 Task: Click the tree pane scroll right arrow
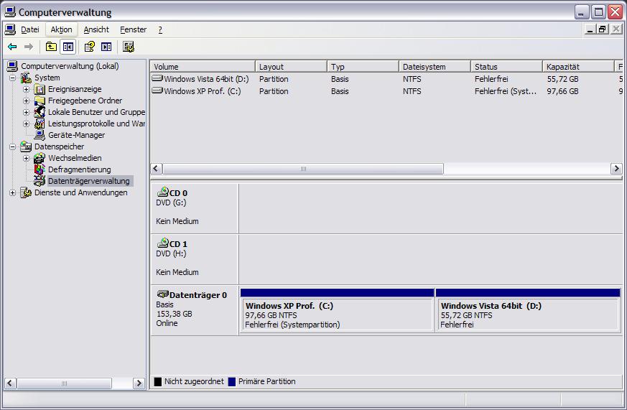pyautogui.click(x=139, y=383)
